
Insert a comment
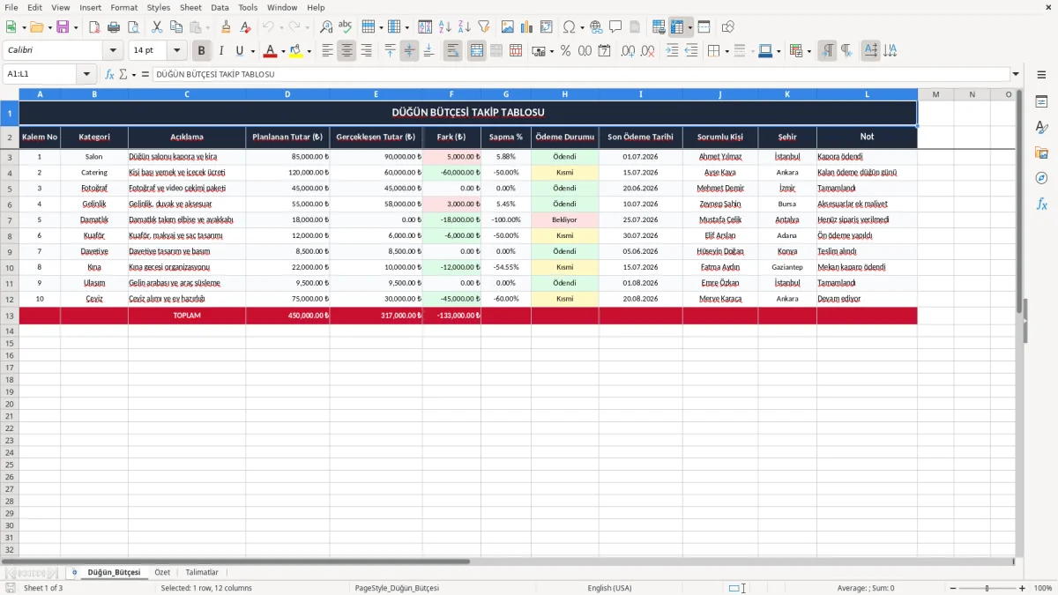click(615, 27)
